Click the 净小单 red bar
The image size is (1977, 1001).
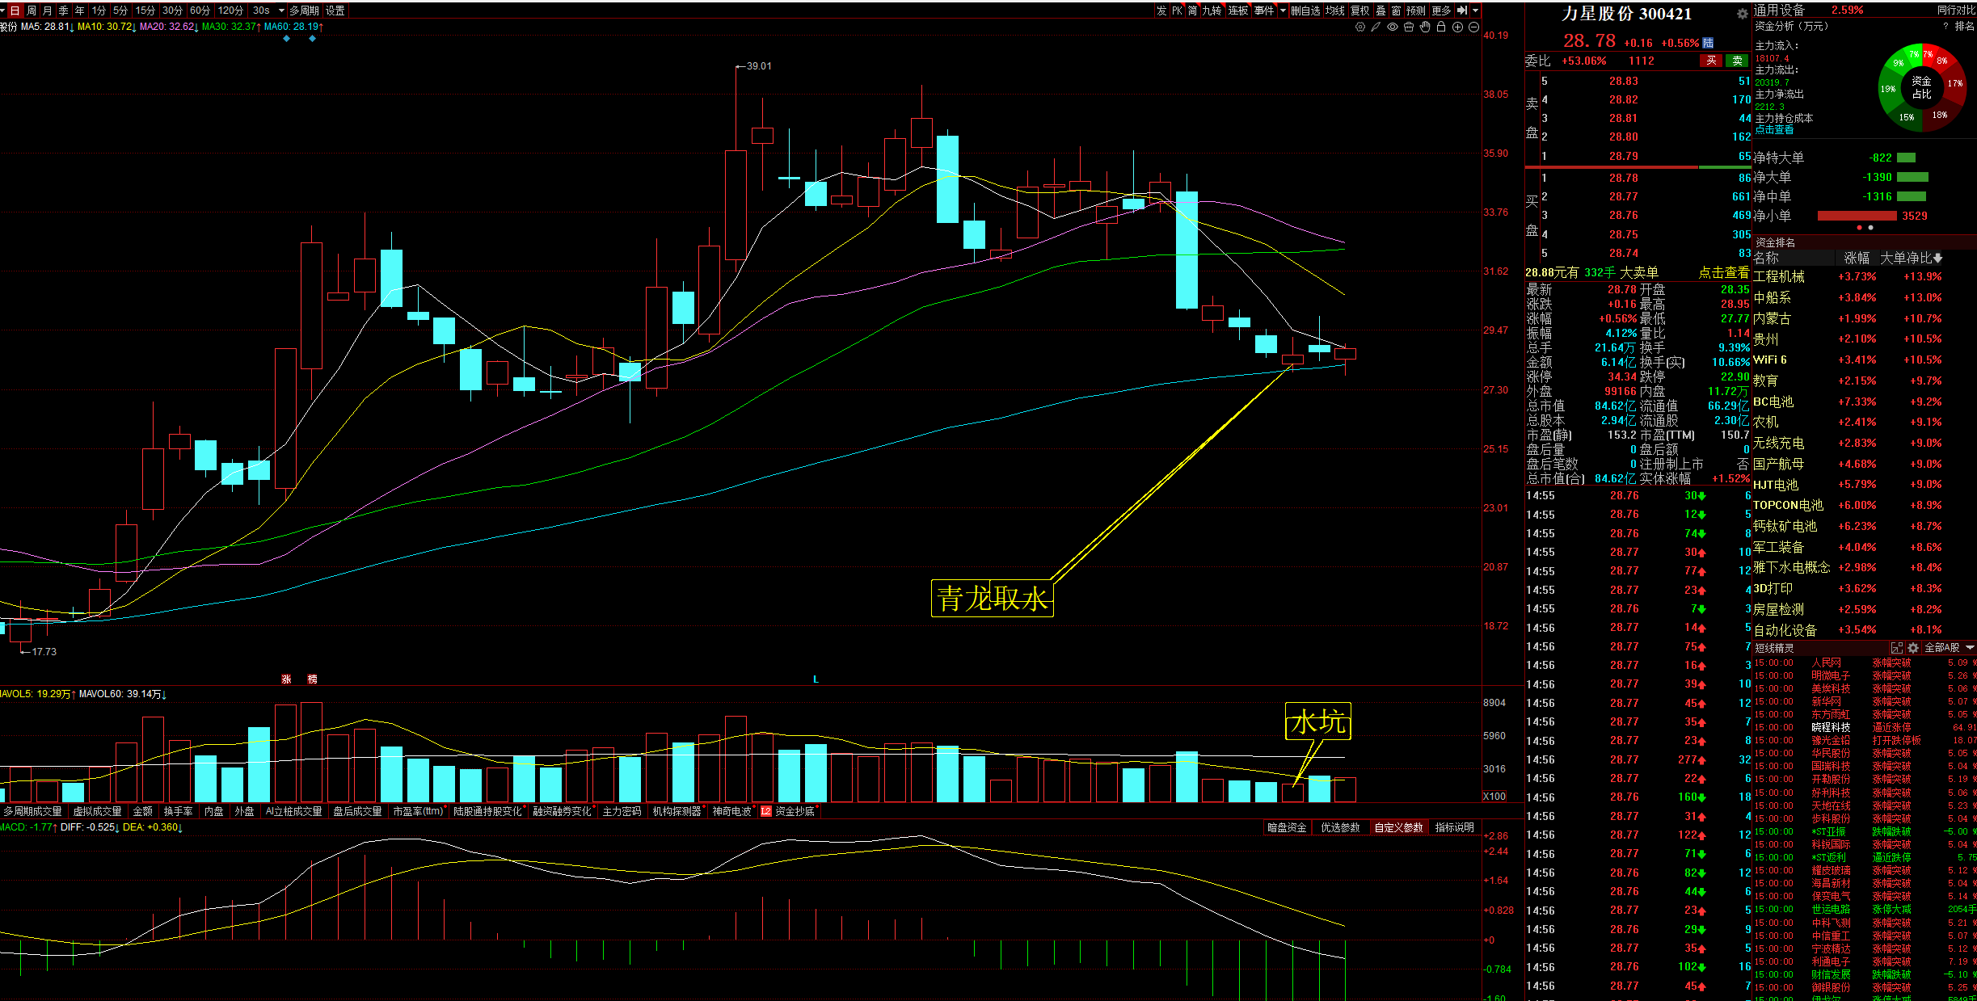click(1857, 216)
